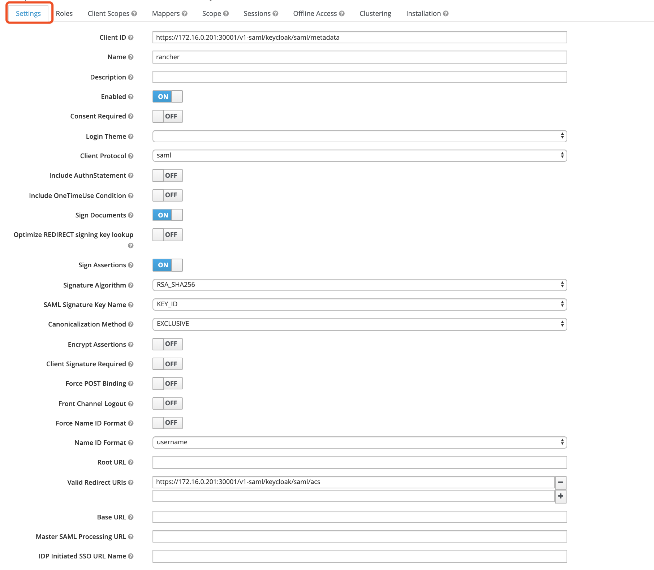Open Signature Algorithm dropdown RSA_SHA256
The image size is (654, 570).
[360, 285]
